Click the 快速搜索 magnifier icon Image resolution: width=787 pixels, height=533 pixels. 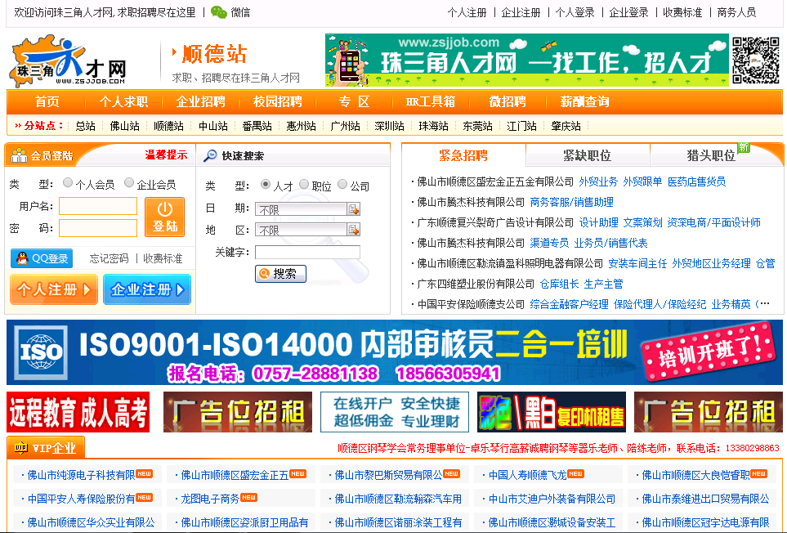[210, 156]
